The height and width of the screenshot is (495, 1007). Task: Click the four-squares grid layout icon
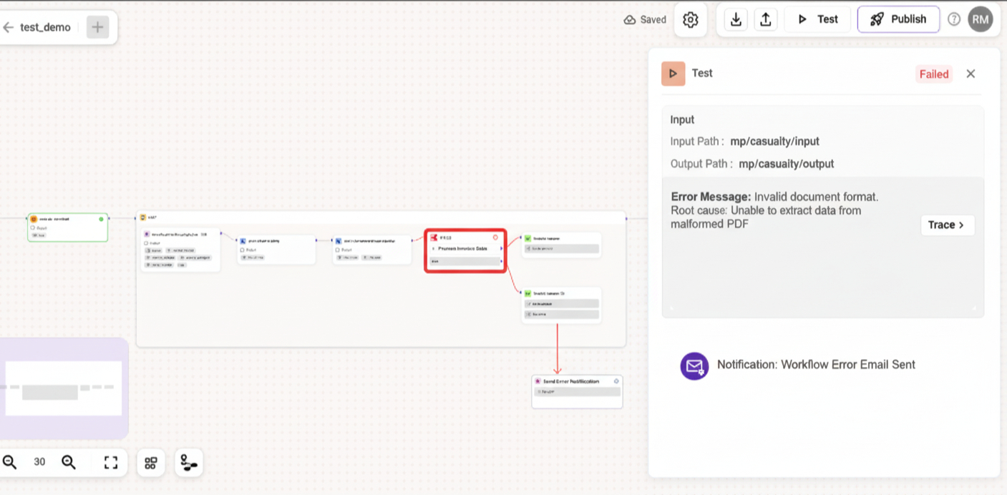(150, 463)
